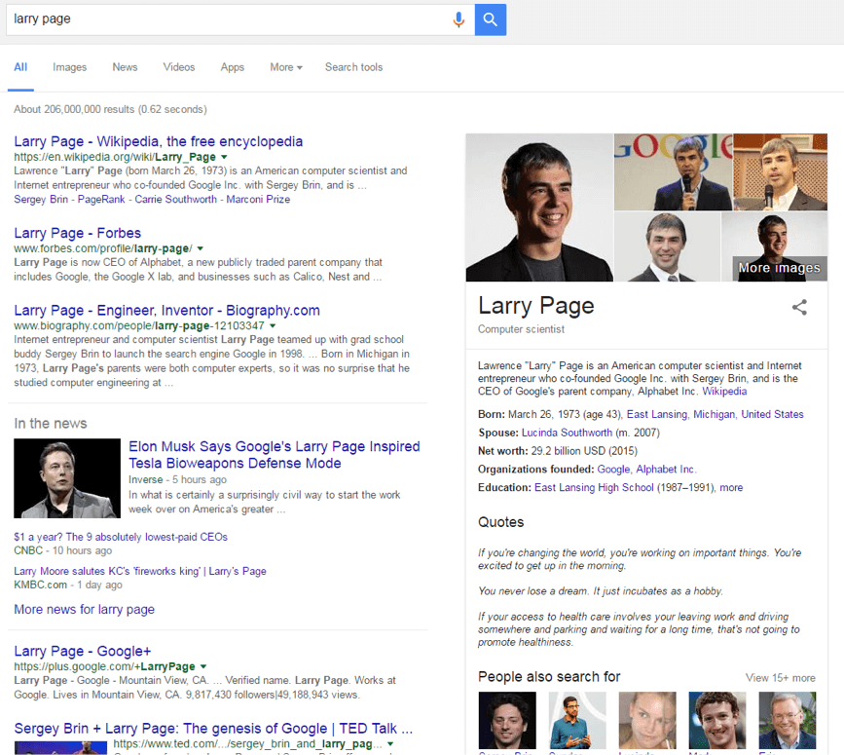Click East Lansing birthplace link
Screen dimensions: 844x755
click(657, 414)
